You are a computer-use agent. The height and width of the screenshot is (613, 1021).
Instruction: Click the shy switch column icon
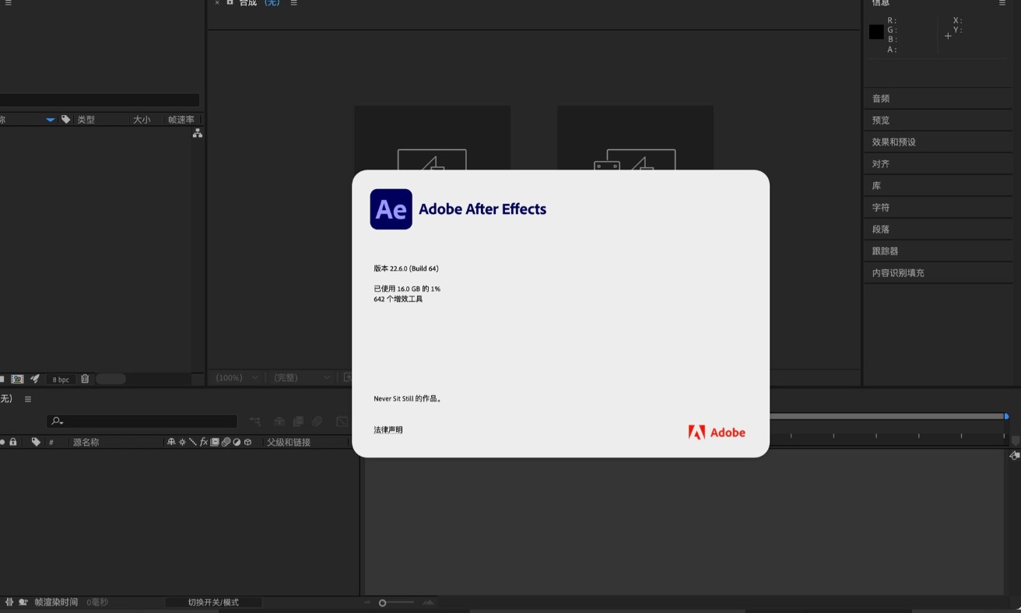171,442
